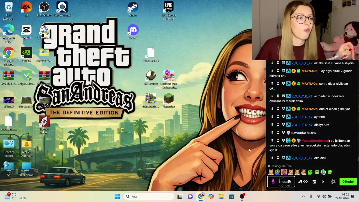This screenshot has width=359, height=202.
Task: Open the weather widget 7°C Çok bulutlu
Action: tap(16, 196)
